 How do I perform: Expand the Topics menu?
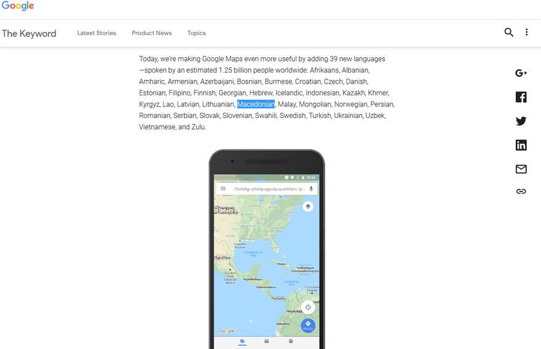pyautogui.click(x=197, y=33)
